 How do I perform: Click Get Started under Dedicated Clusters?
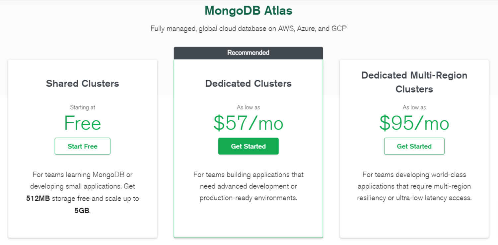tap(248, 146)
